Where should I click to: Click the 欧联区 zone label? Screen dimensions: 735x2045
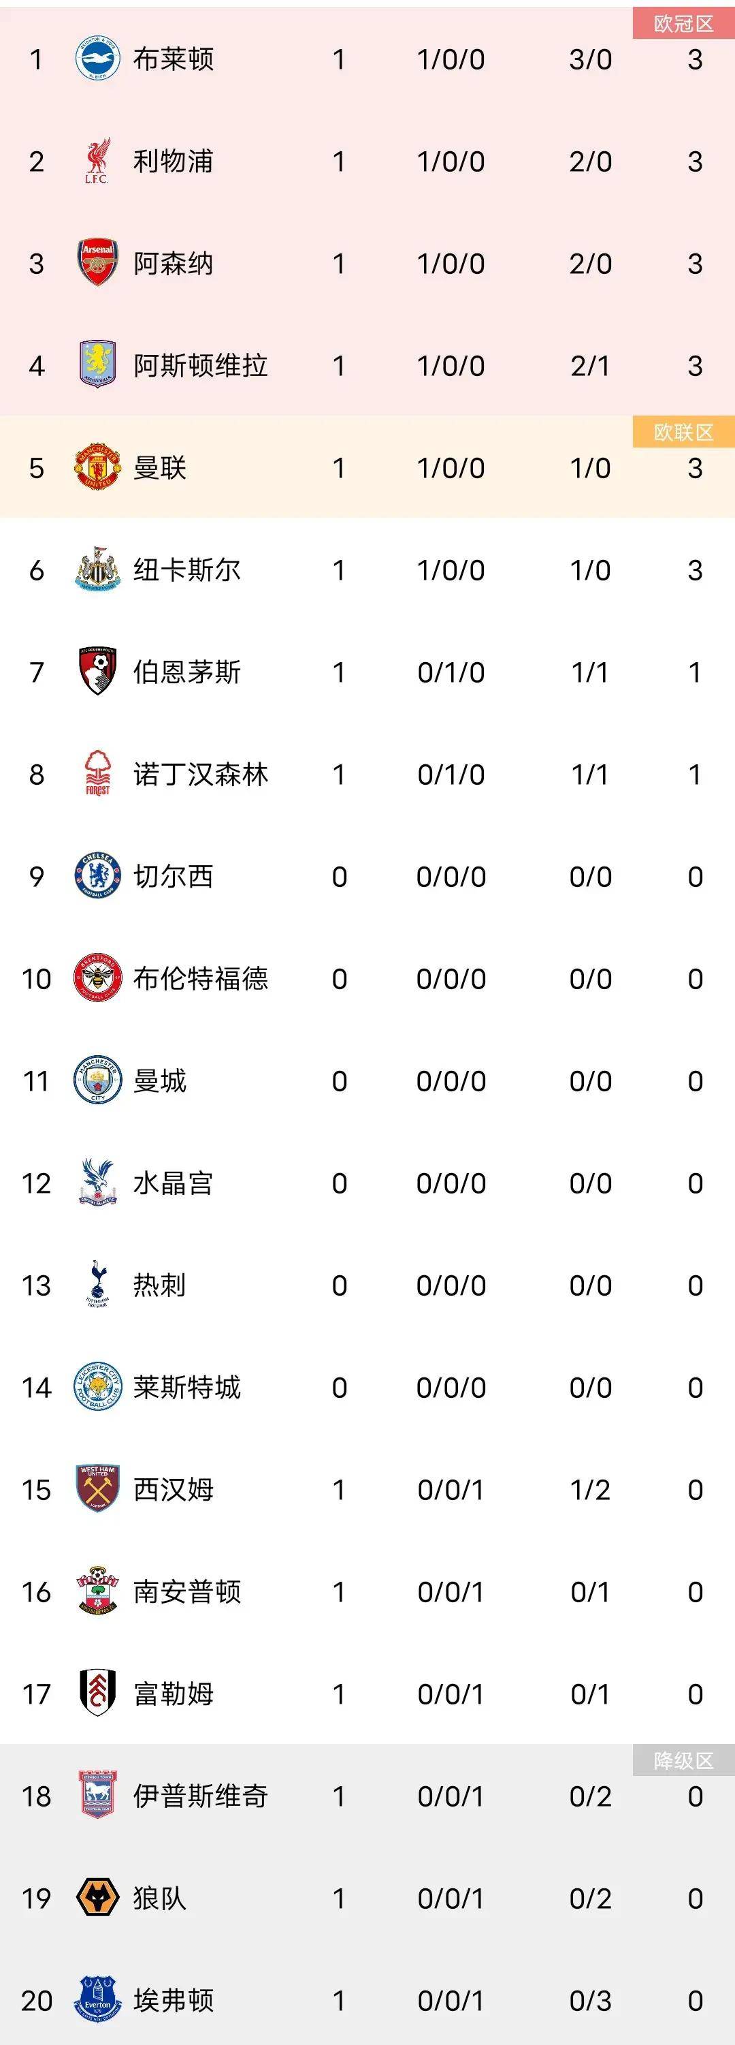[x=683, y=433]
